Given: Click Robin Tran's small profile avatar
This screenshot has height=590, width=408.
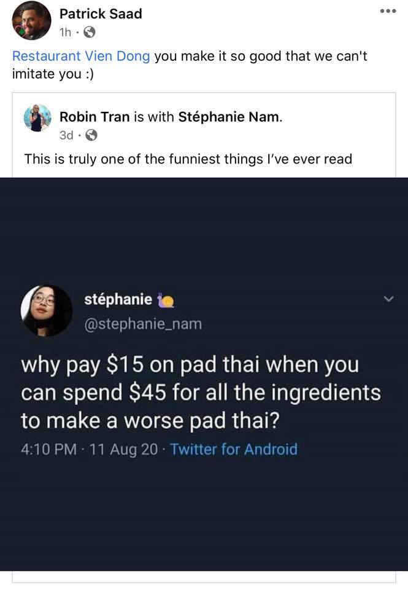Looking at the screenshot, I should [x=37, y=118].
